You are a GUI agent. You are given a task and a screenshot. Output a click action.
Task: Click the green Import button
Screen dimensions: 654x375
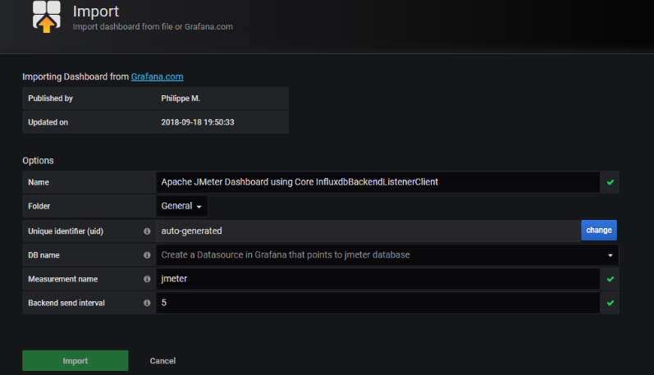pyautogui.click(x=75, y=360)
